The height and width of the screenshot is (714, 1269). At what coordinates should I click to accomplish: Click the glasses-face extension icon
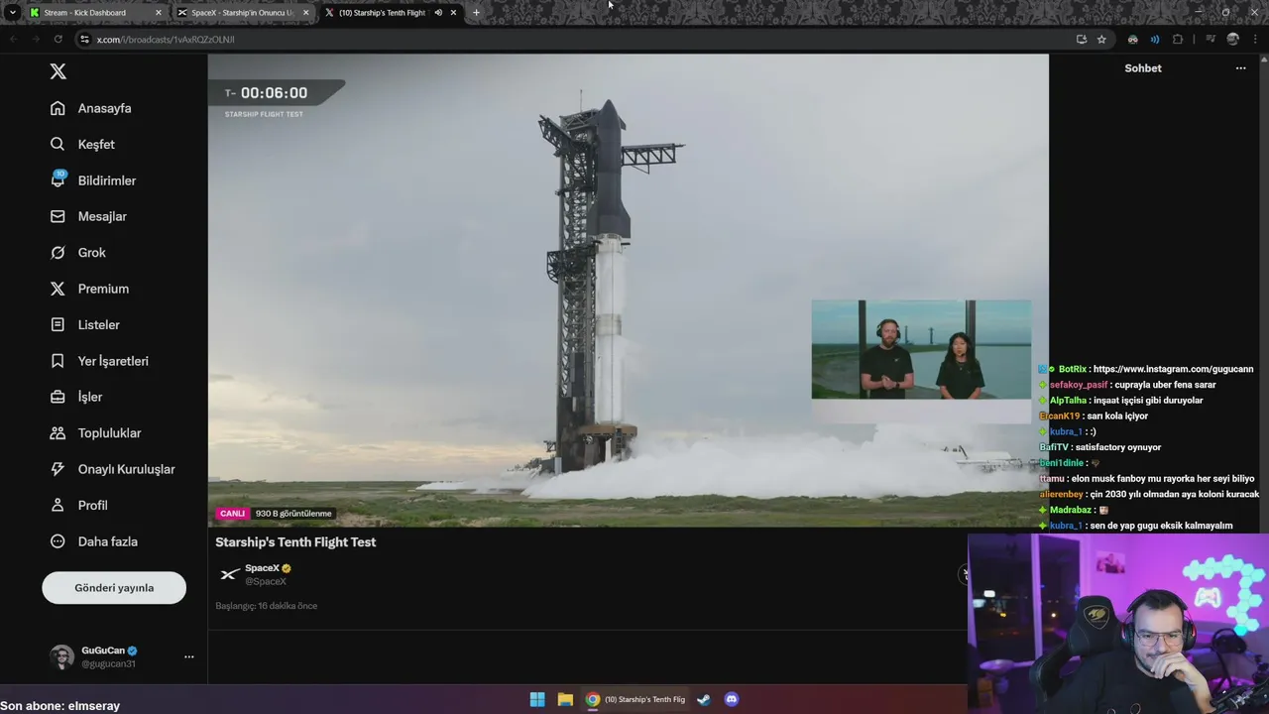click(1132, 40)
